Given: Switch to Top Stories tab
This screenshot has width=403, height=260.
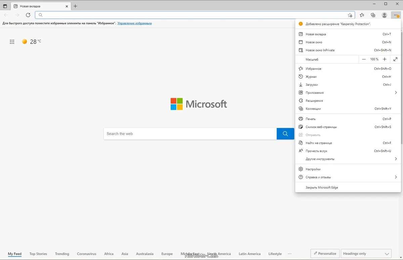Looking at the screenshot, I should point(38,254).
